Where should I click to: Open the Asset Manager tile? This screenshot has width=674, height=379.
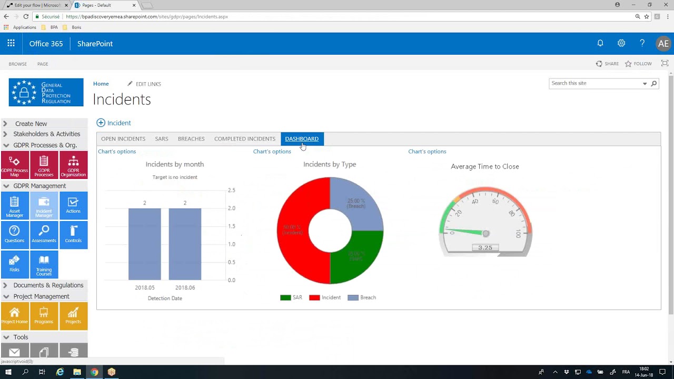coord(14,206)
